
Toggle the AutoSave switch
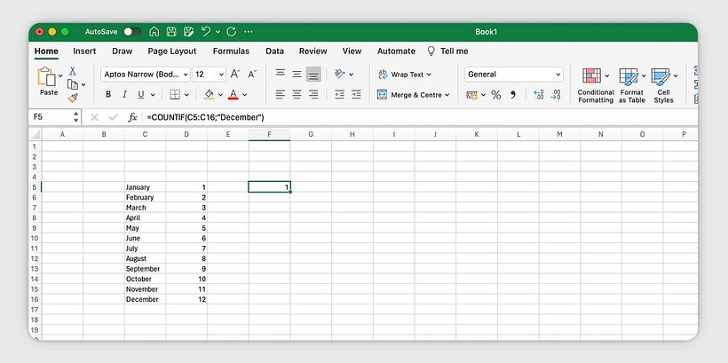(132, 32)
